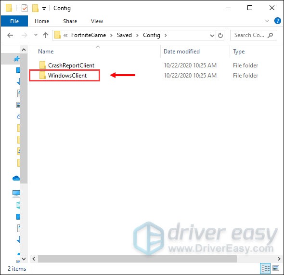Select the WindowsClient folder
The height and width of the screenshot is (275, 284).
click(x=67, y=76)
